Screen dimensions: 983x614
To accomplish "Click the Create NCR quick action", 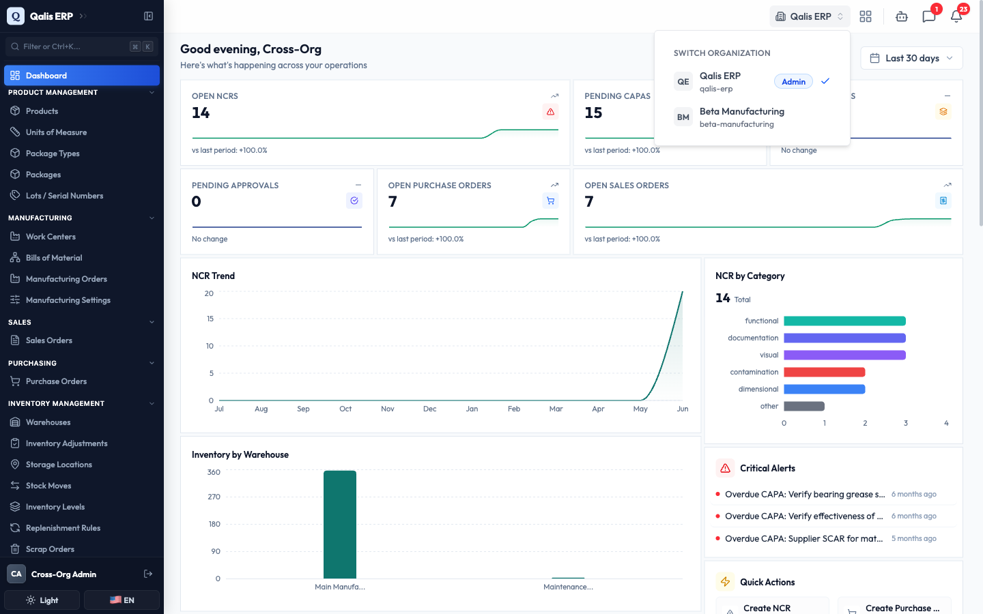I will point(772,606).
